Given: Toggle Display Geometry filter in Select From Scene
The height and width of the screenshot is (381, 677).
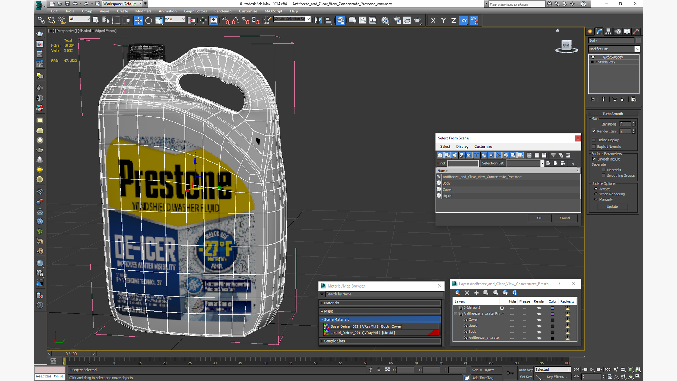Looking at the screenshot, I should coord(440,155).
